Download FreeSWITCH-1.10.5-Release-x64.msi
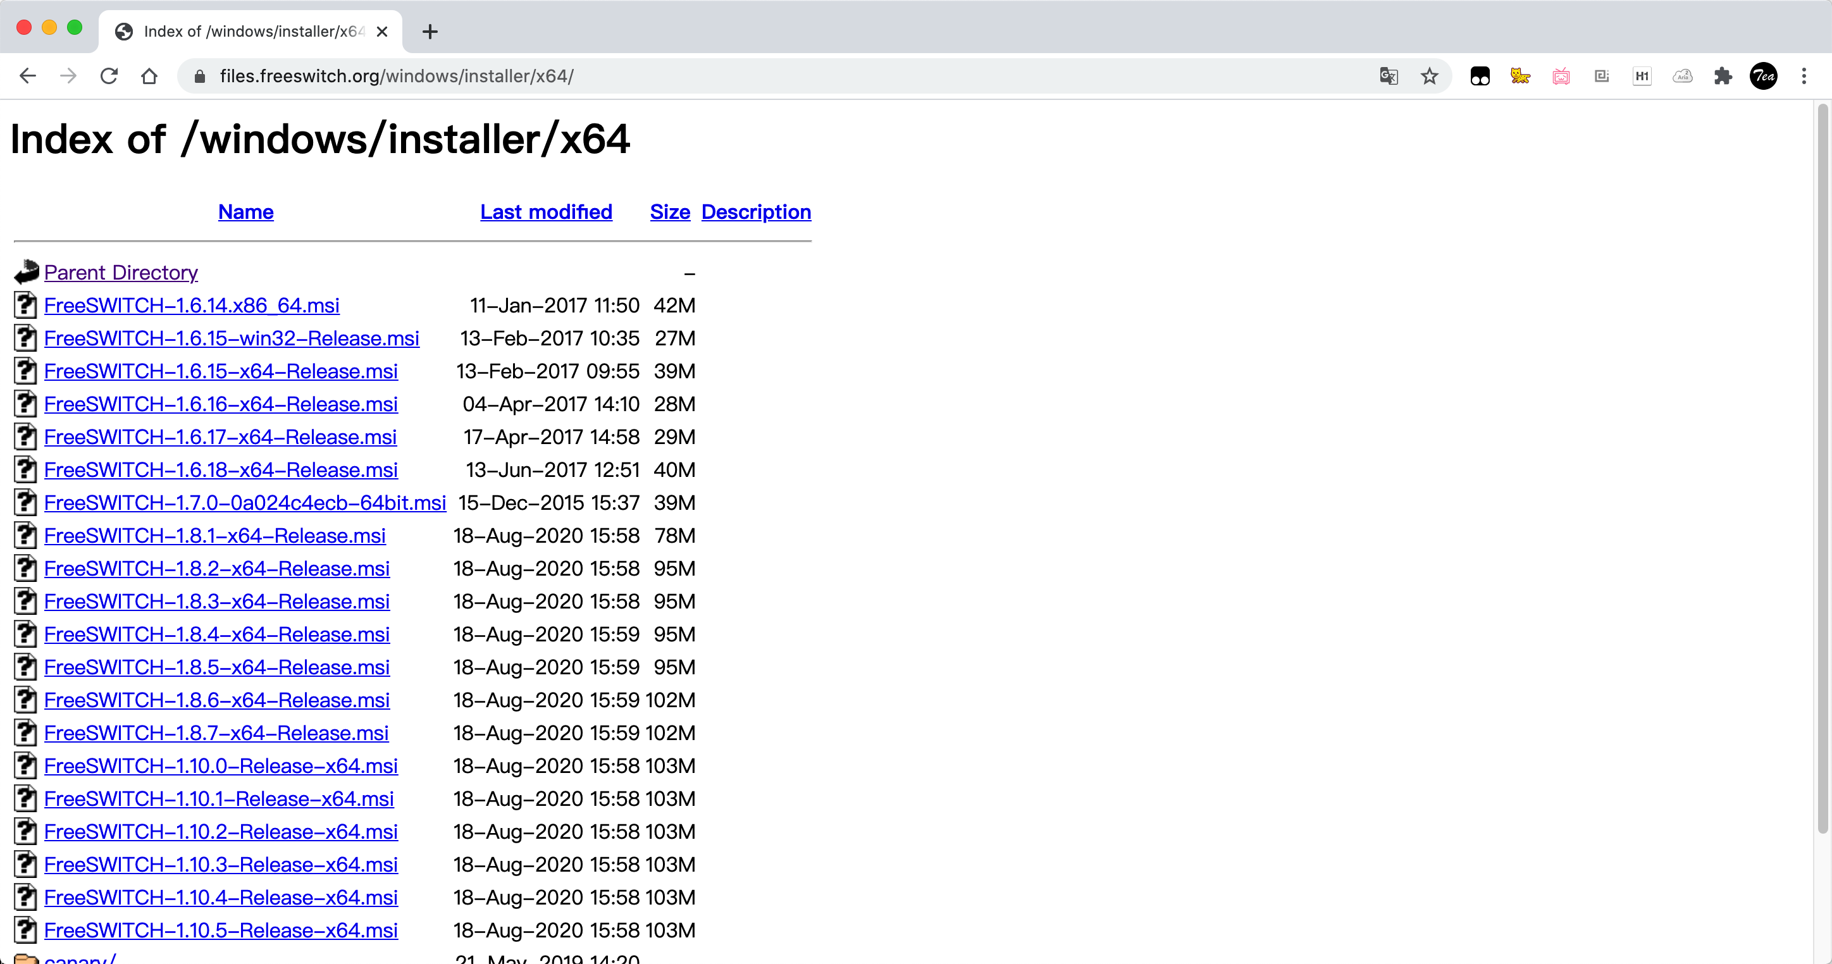The height and width of the screenshot is (964, 1832). (x=221, y=930)
